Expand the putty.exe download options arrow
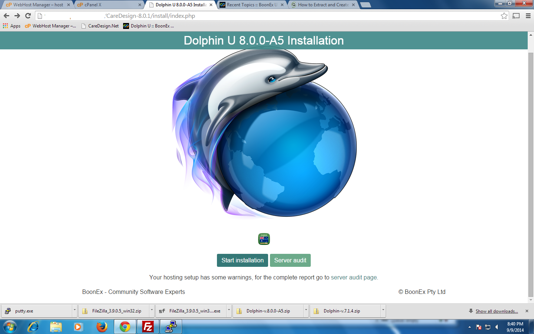This screenshot has height=334, width=534. click(x=75, y=311)
